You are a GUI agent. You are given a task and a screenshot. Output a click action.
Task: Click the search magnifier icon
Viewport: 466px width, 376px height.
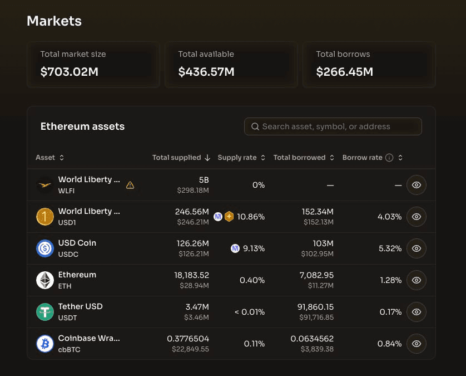coord(255,126)
